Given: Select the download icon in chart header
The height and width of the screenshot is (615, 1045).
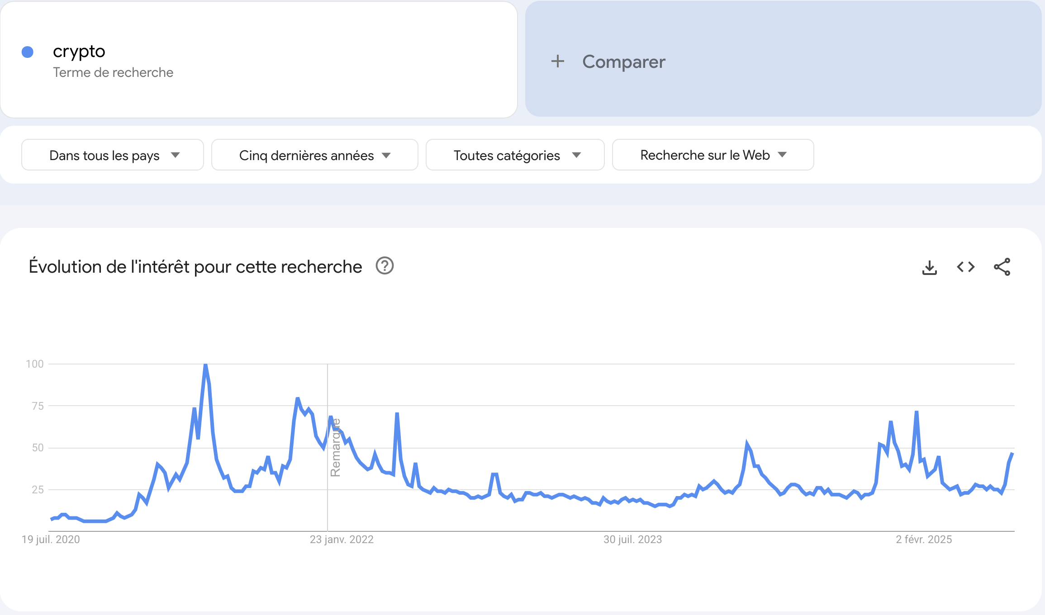Looking at the screenshot, I should tap(930, 267).
